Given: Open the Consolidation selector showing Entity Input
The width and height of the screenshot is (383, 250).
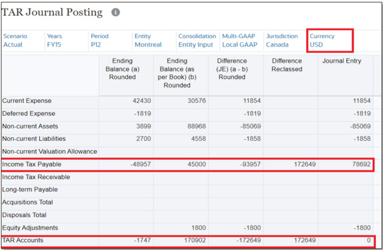Looking at the screenshot, I should [x=197, y=40].
